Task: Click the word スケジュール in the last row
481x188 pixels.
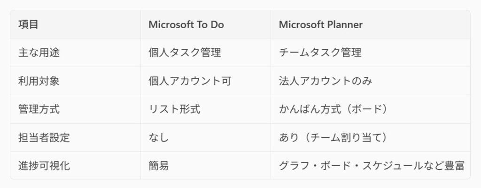Action: click(393, 165)
